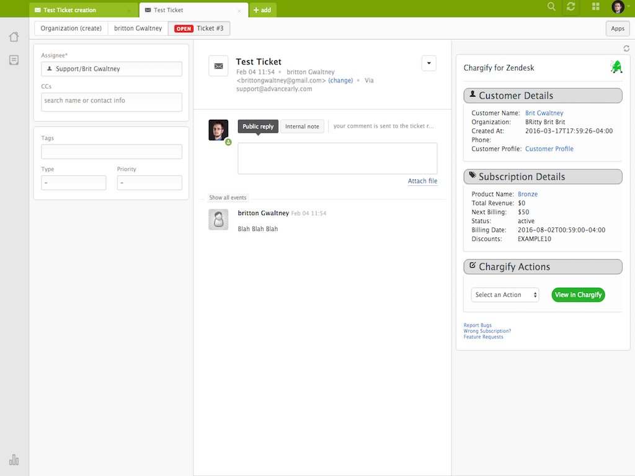
Task: Click the + add tab button
Action: [x=262, y=10]
